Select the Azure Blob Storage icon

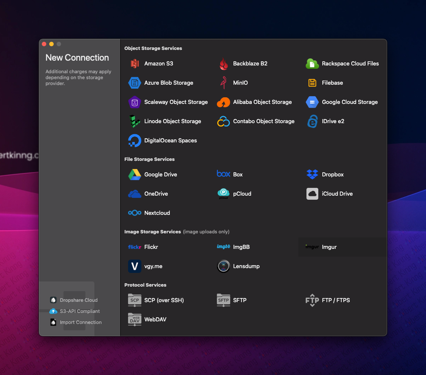(x=134, y=83)
